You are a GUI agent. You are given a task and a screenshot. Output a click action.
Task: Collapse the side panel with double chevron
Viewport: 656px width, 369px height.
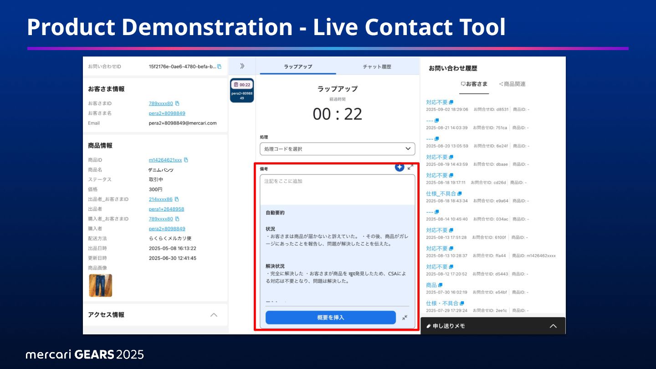coord(242,66)
